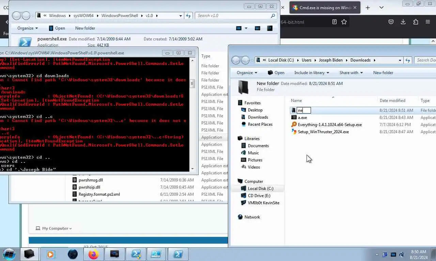Click the Setup_WinThruster_2024.exe file icon
Screen dimensions: 436x261
coord(294,132)
